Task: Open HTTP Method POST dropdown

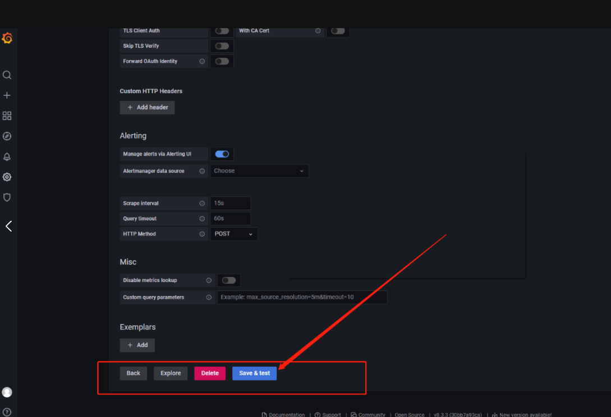Action: point(234,234)
